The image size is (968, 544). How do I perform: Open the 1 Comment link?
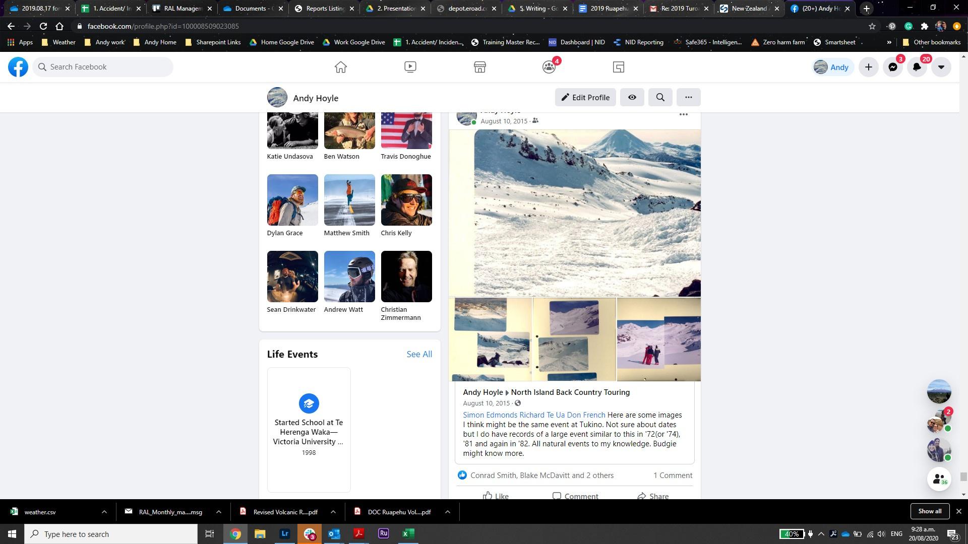673,475
